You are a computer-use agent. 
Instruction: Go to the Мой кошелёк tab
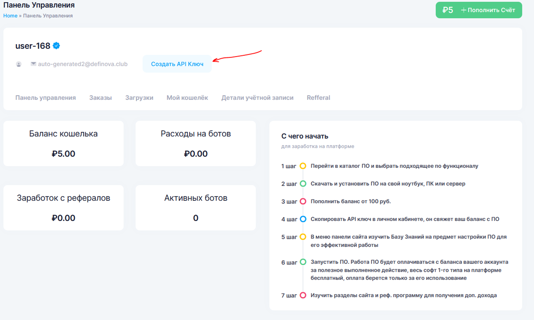click(187, 98)
